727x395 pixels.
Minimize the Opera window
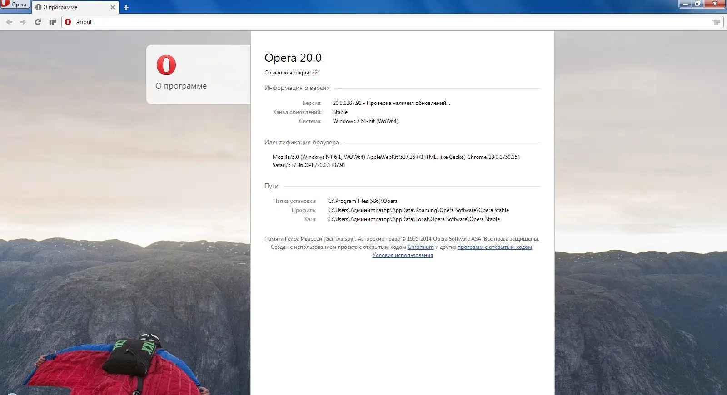[x=685, y=4]
